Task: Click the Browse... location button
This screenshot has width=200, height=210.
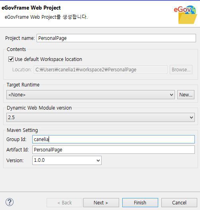Action: point(181,69)
